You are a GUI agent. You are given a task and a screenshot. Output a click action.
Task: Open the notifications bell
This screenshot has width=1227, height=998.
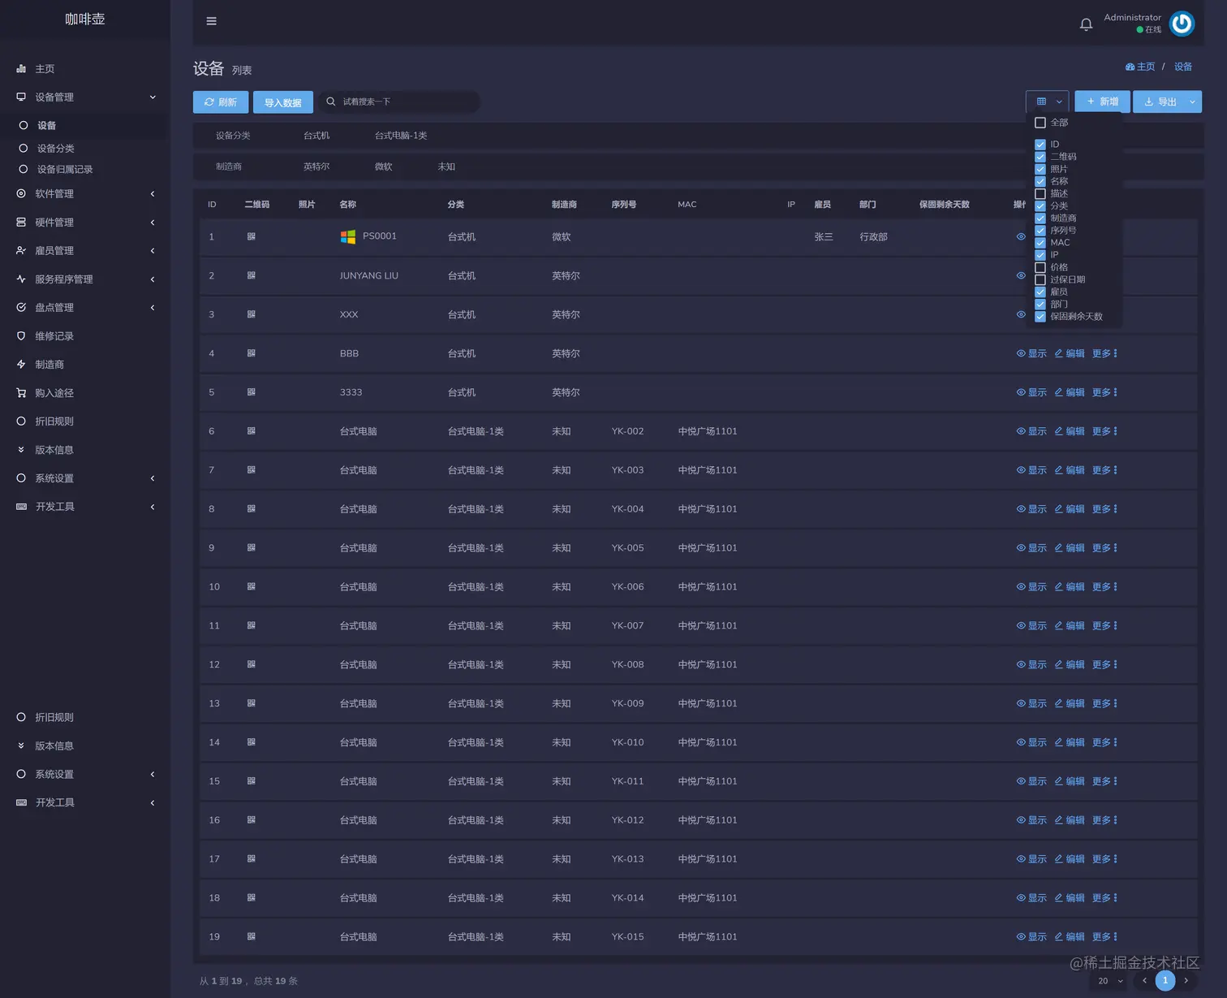click(x=1086, y=24)
